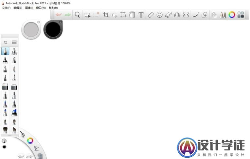Click the SketchBook app icon in the title bar
This screenshot has width=250, height=159.
(x=3, y=3)
